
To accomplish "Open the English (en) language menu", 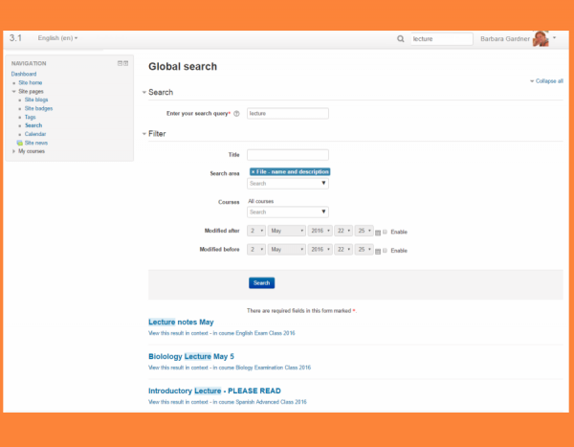I will [x=57, y=39].
